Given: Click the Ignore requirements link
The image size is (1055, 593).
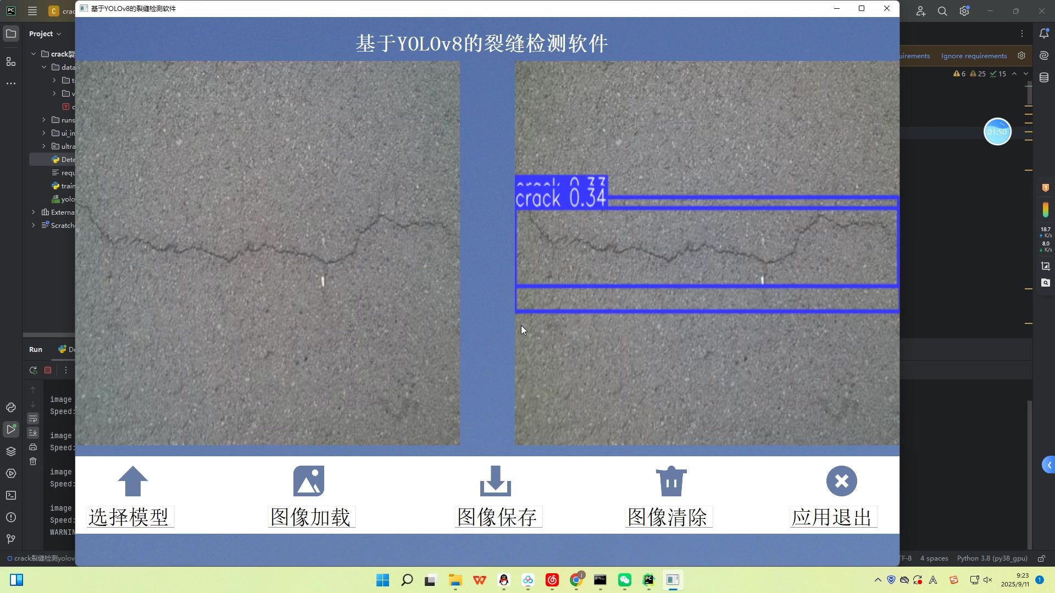Looking at the screenshot, I should coord(973,55).
